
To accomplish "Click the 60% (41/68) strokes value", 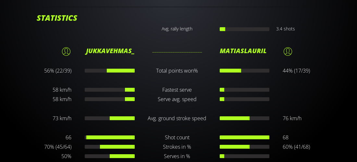I will point(296,147).
